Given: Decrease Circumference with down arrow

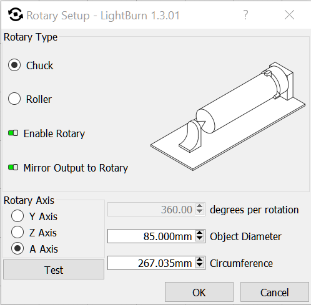Looking at the screenshot, I should 200,266.
